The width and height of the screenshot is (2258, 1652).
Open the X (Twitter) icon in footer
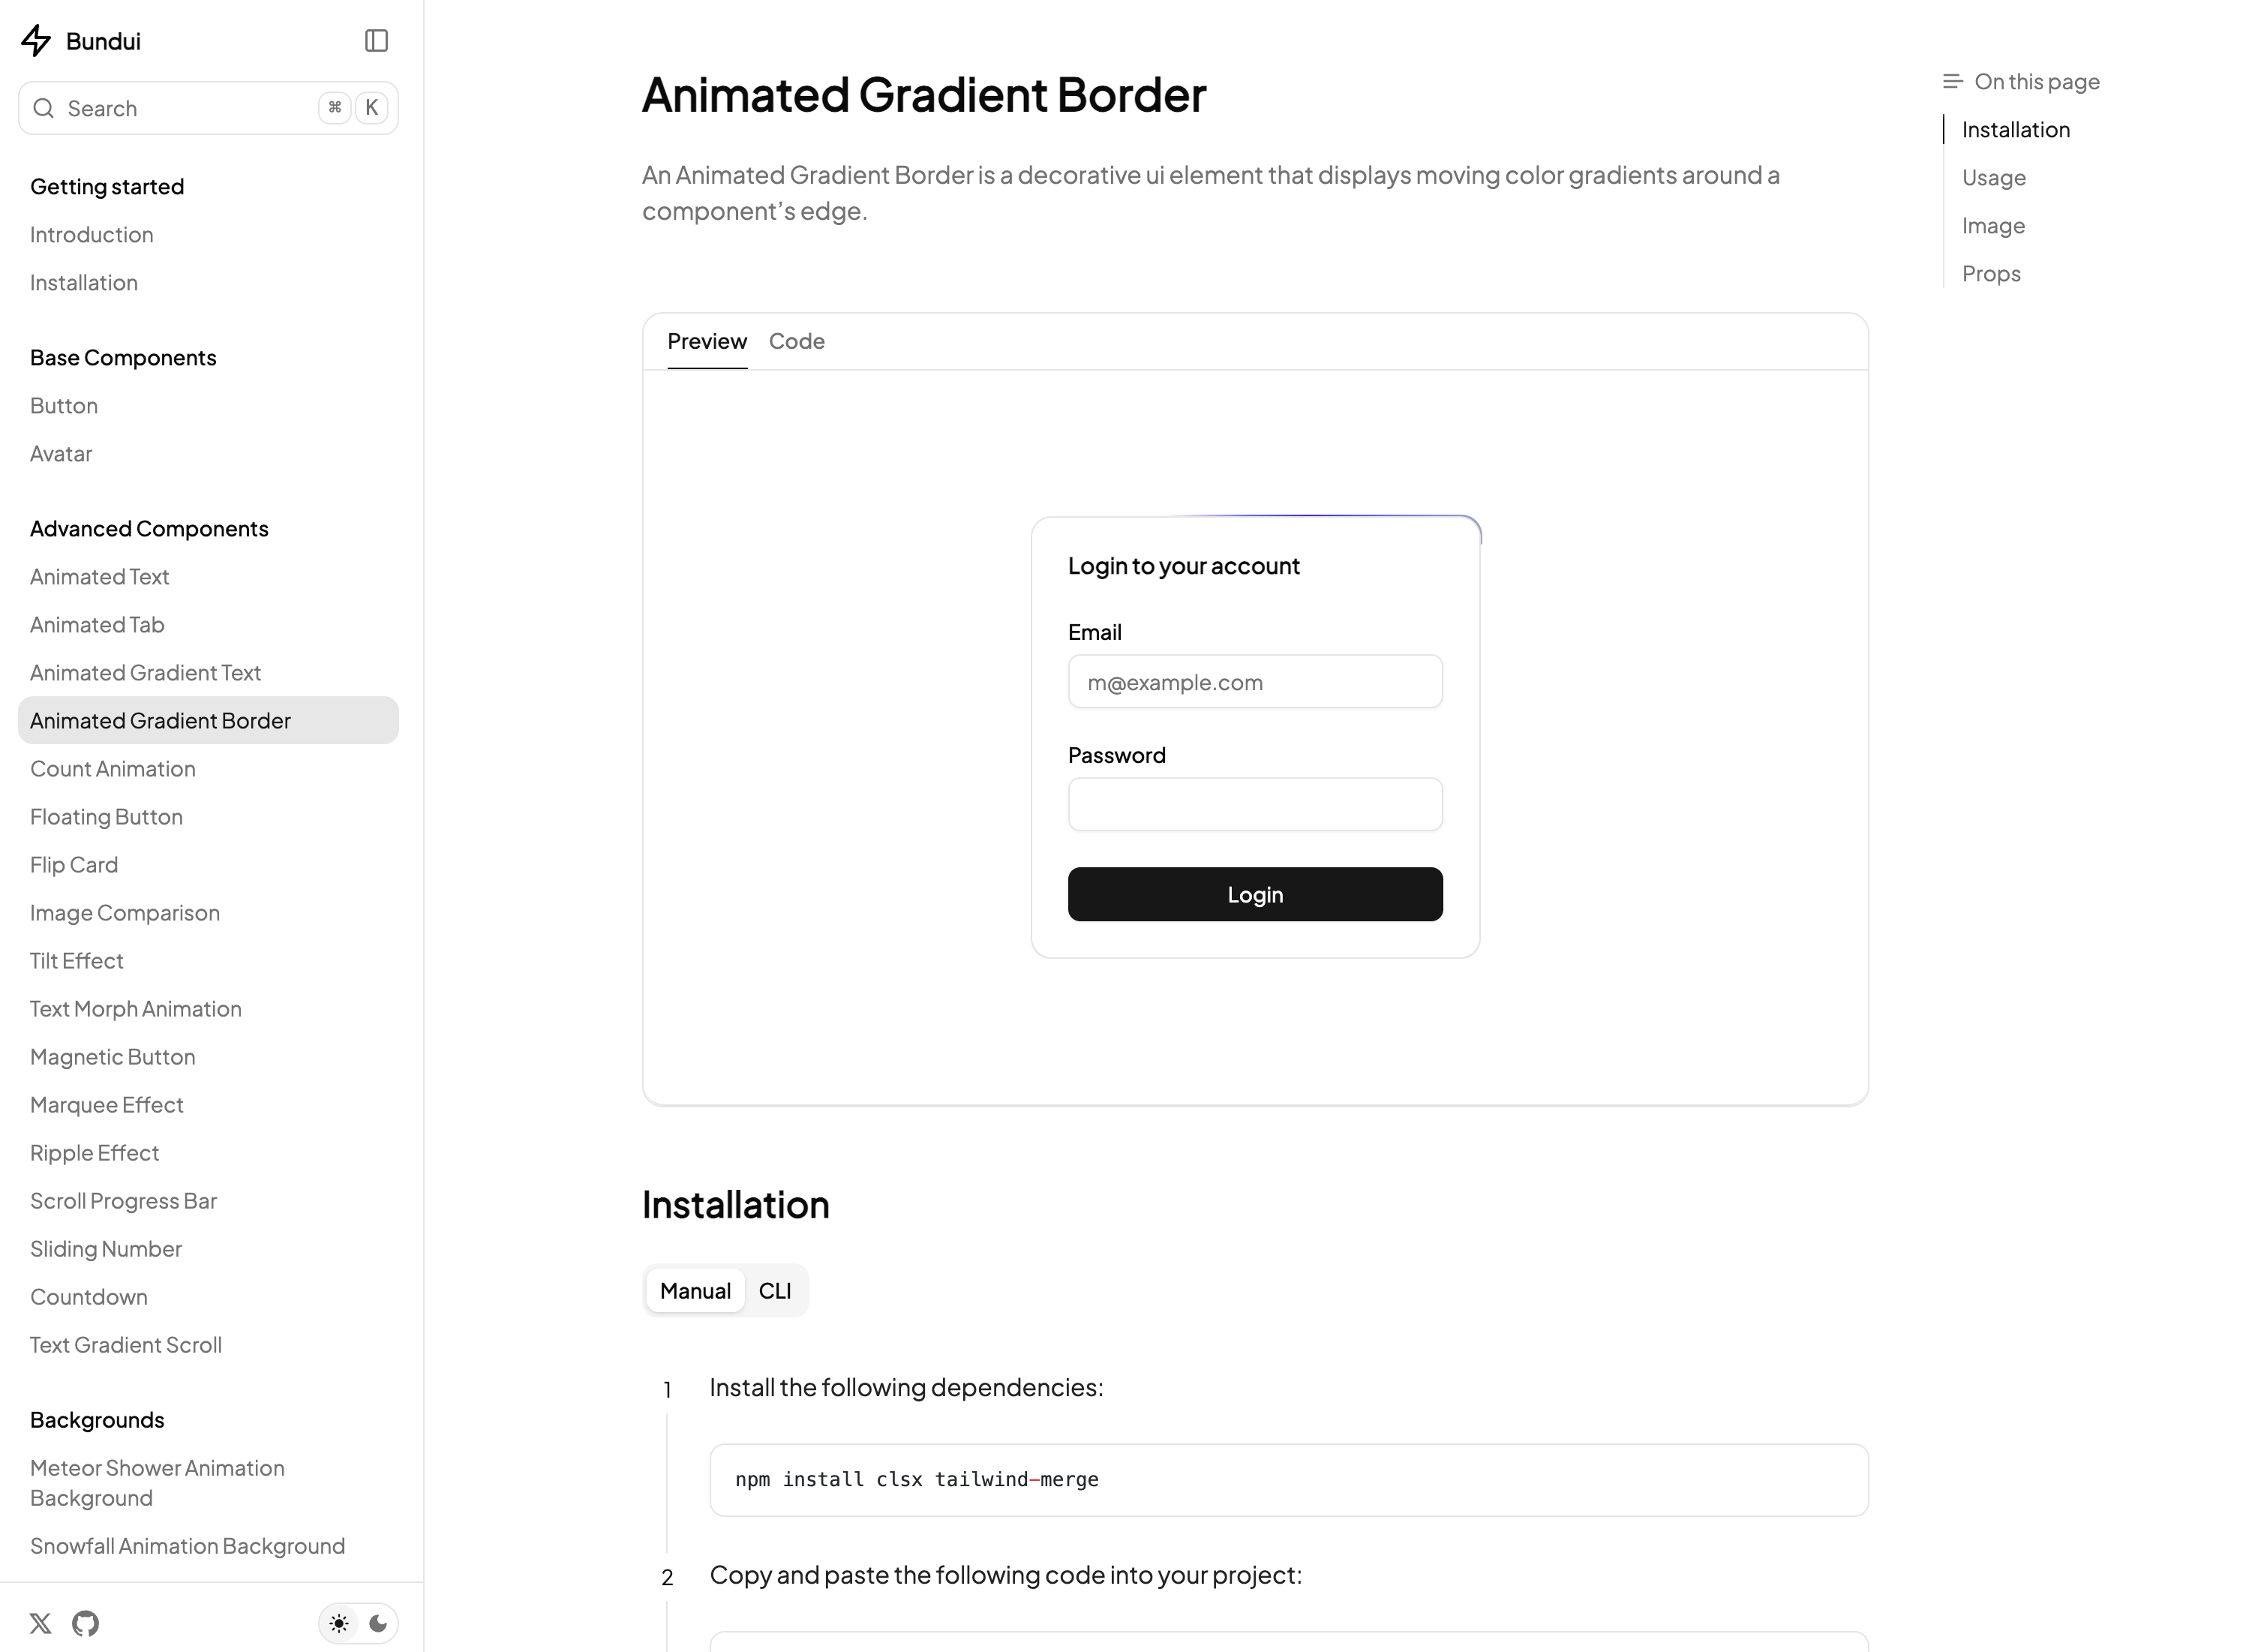40,1624
